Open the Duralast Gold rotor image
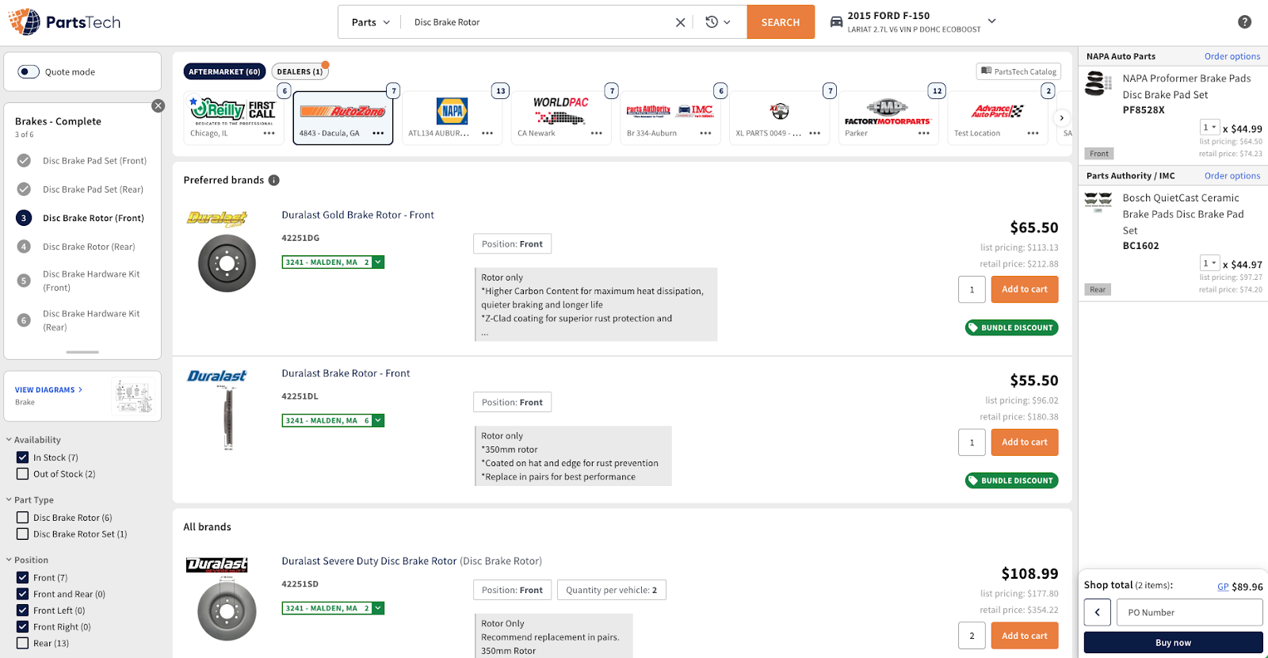 click(227, 264)
